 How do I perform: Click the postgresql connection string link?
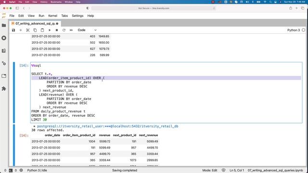pos(108,126)
